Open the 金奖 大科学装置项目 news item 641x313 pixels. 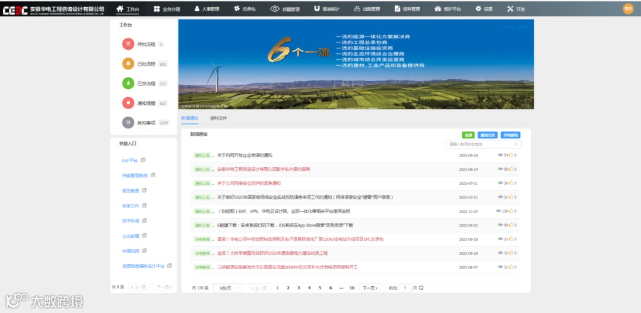pyautogui.click(x=272, y=253)
